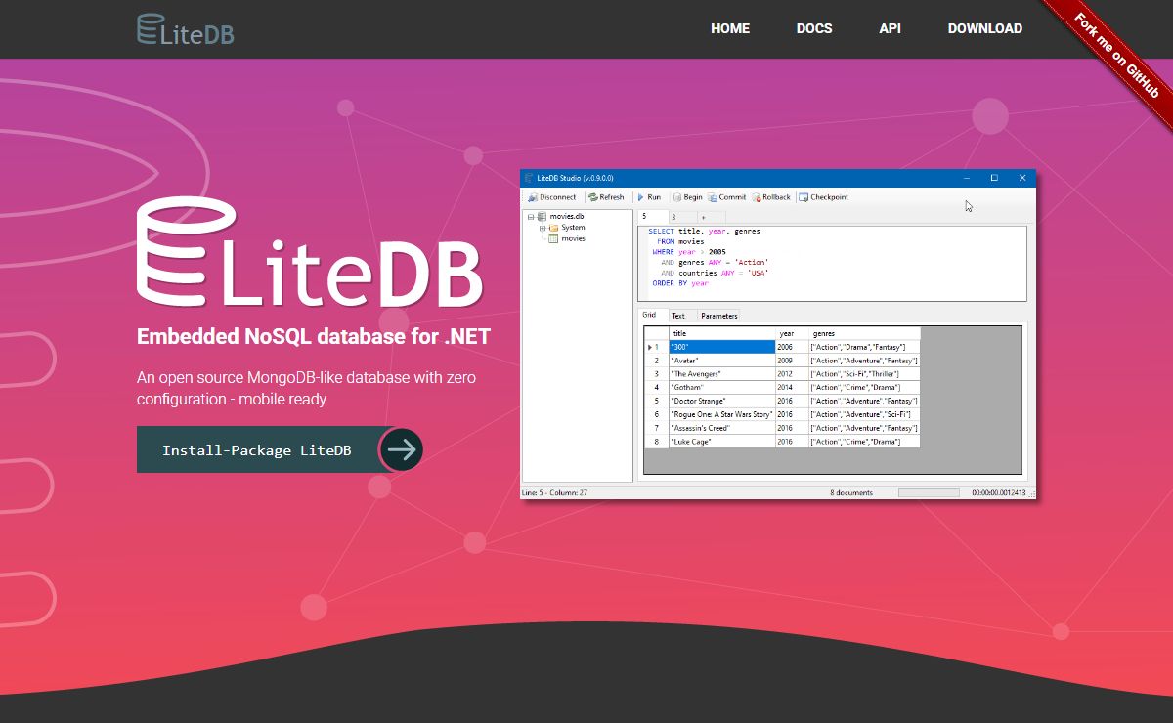Select the Text results tab
Viewport: 1173px width, 723px height.
(681, 316)
